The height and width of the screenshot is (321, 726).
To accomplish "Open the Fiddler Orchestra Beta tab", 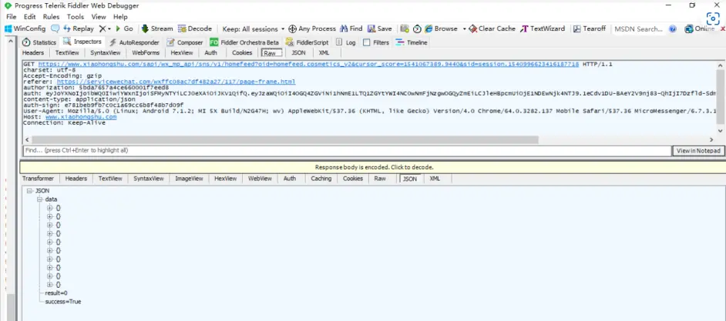I will (x=244, y=42).
